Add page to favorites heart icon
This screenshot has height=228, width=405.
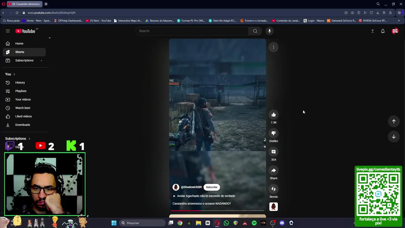(x=371, y=13)
